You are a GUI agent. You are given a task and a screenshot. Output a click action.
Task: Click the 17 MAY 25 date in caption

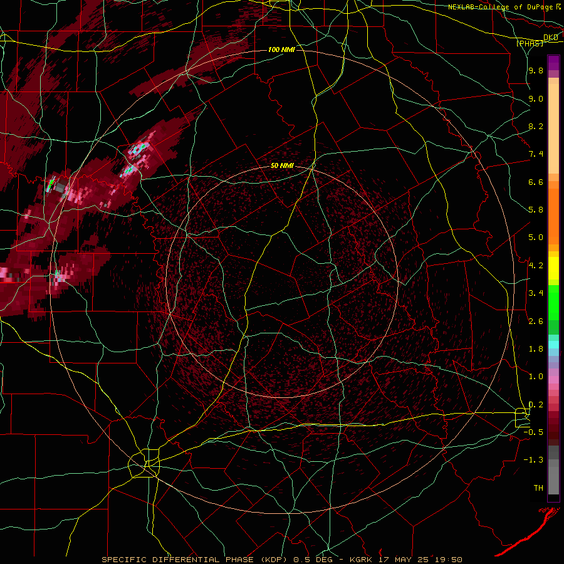click(x=402, y=560)
